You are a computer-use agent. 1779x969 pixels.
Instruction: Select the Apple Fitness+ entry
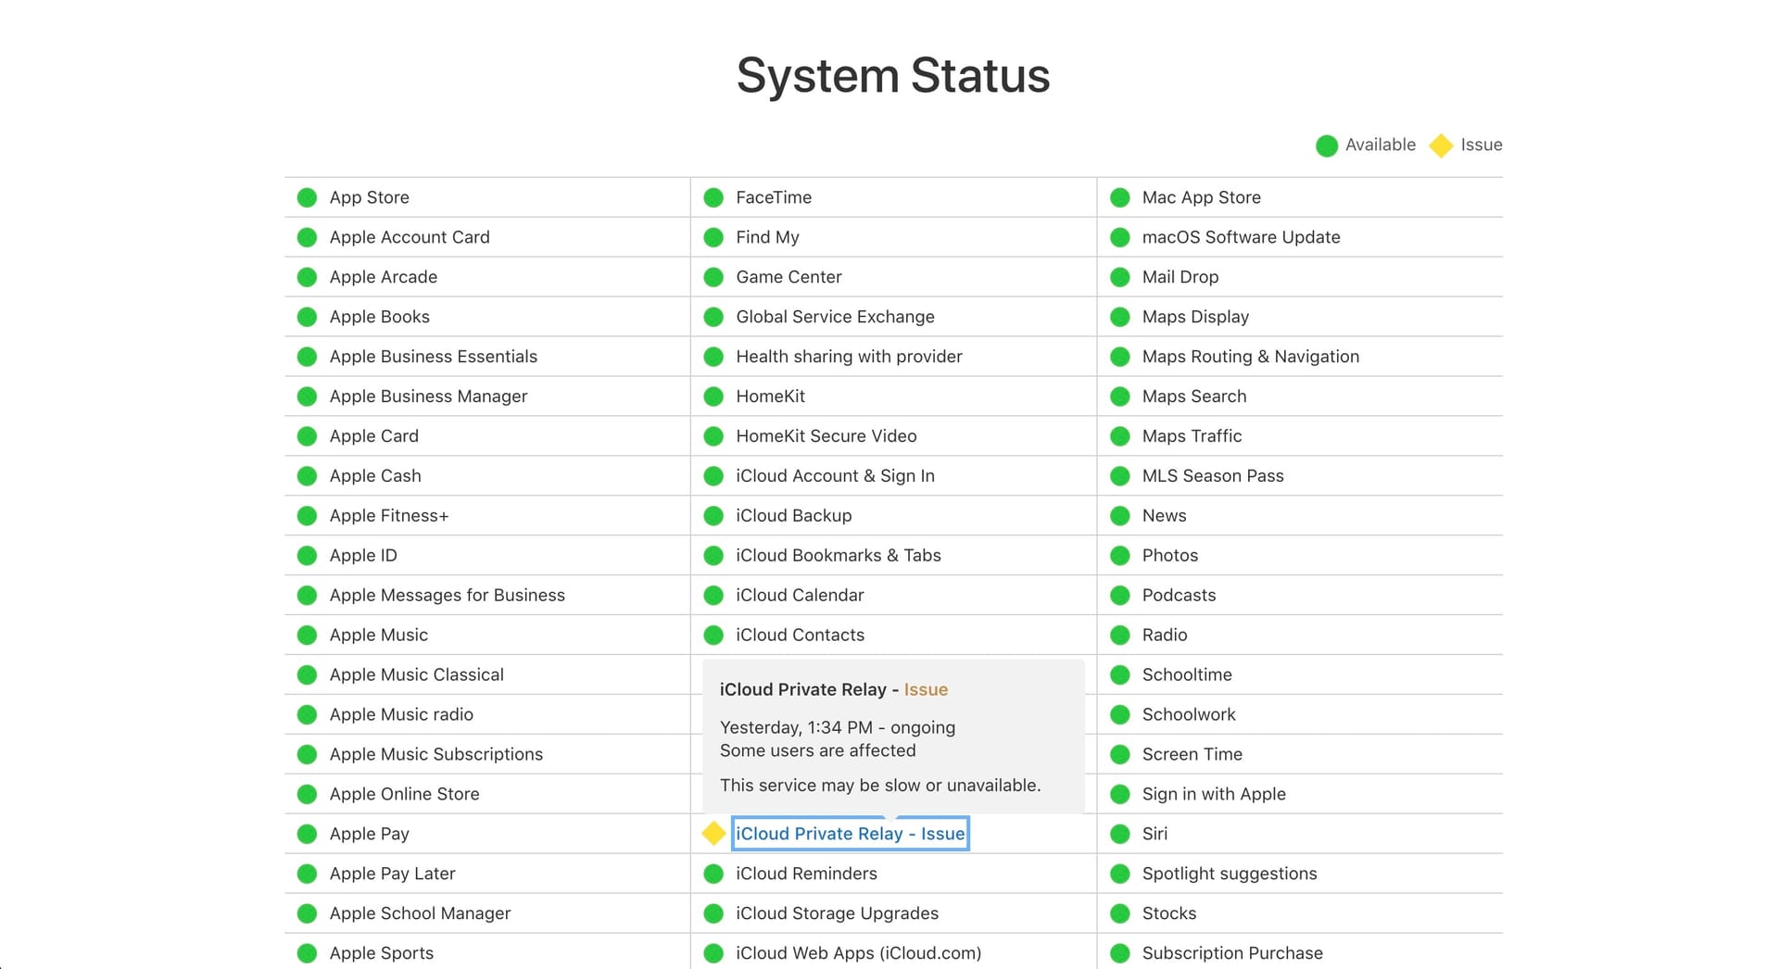pyautogui.click(x=389, y=516)
